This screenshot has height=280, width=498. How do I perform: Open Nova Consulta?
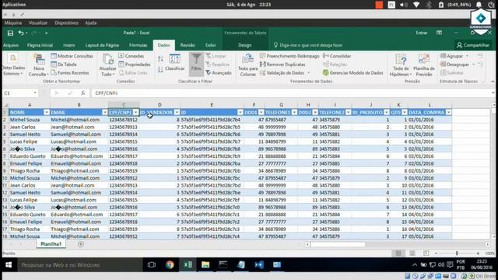[x=38, y=65]
